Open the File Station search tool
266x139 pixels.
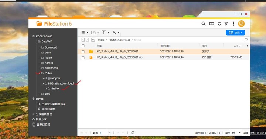coord(204,24)
